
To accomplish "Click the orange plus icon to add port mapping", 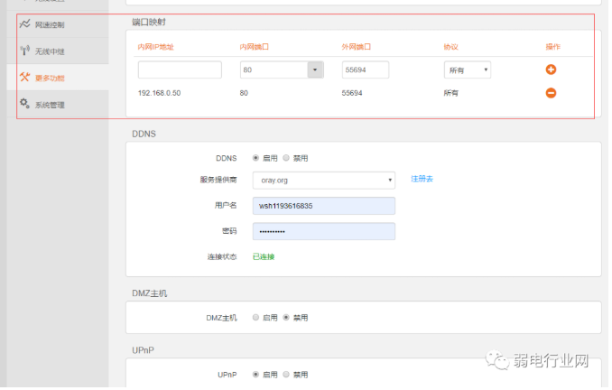I will (x=551, y=70).
